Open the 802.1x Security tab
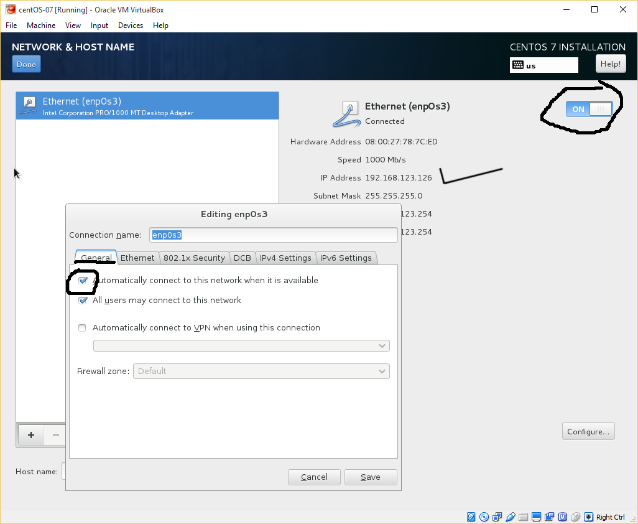 pos(194,258)
